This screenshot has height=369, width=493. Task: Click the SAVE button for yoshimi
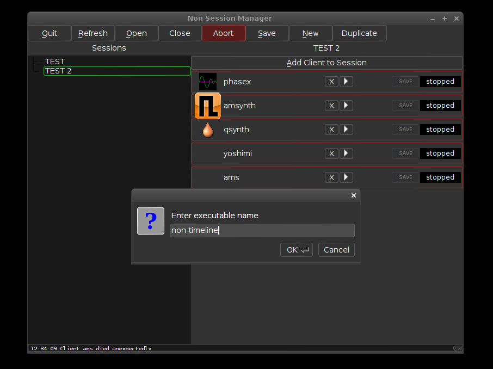pyautogui.click(x=405, y=153)
